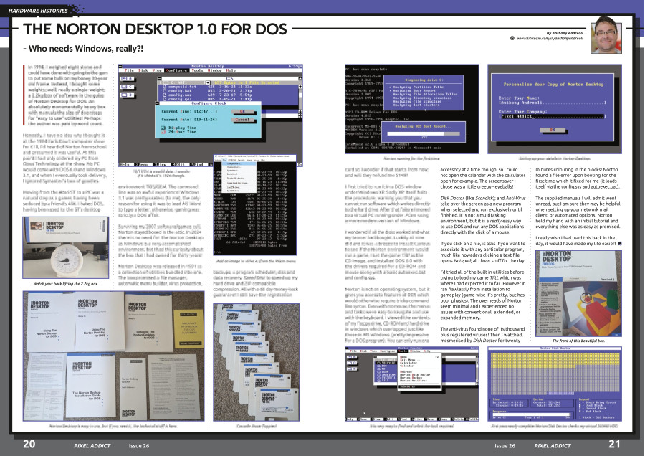The image size is (645, 456).
Task: Open View menu in Configure Clock screenshot
Action: (x=157, y=70)
